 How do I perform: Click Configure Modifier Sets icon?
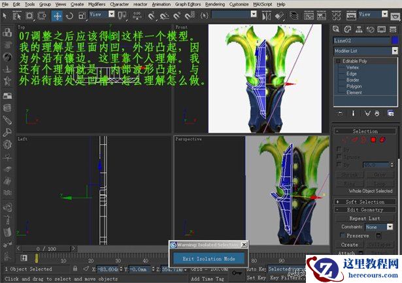pyautogui.click(x=391, y=113)
